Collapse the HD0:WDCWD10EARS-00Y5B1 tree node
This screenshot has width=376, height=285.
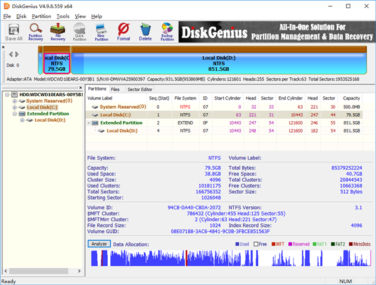coord(6,94)
